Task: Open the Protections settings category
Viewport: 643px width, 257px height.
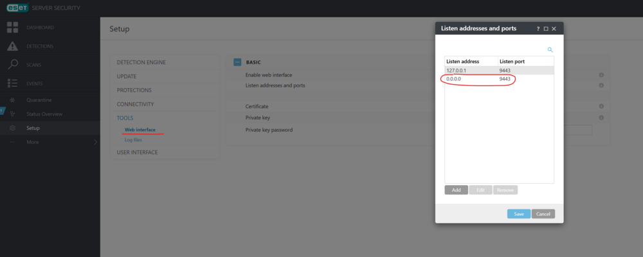Action: [134, 90]
